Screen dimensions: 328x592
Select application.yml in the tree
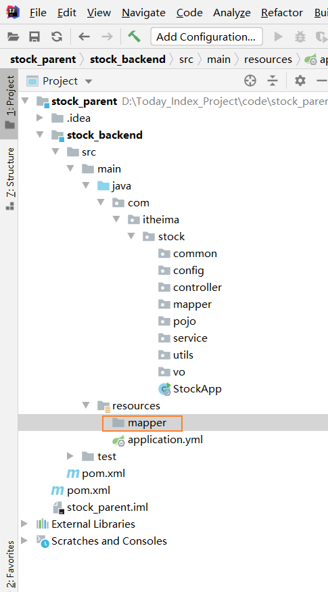tap(165, 440)
